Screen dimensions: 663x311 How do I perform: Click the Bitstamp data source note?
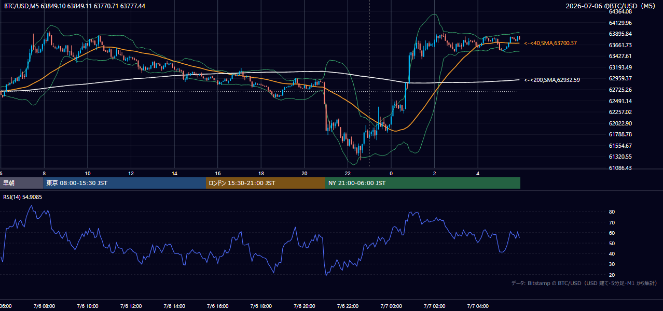584,283
